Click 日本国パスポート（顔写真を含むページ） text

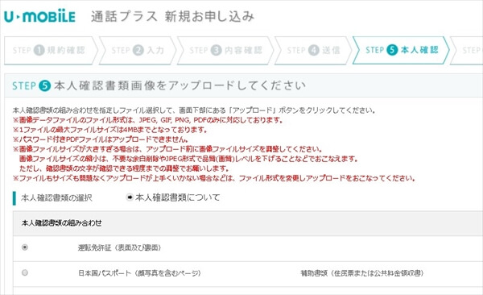[x=139, y=273]
